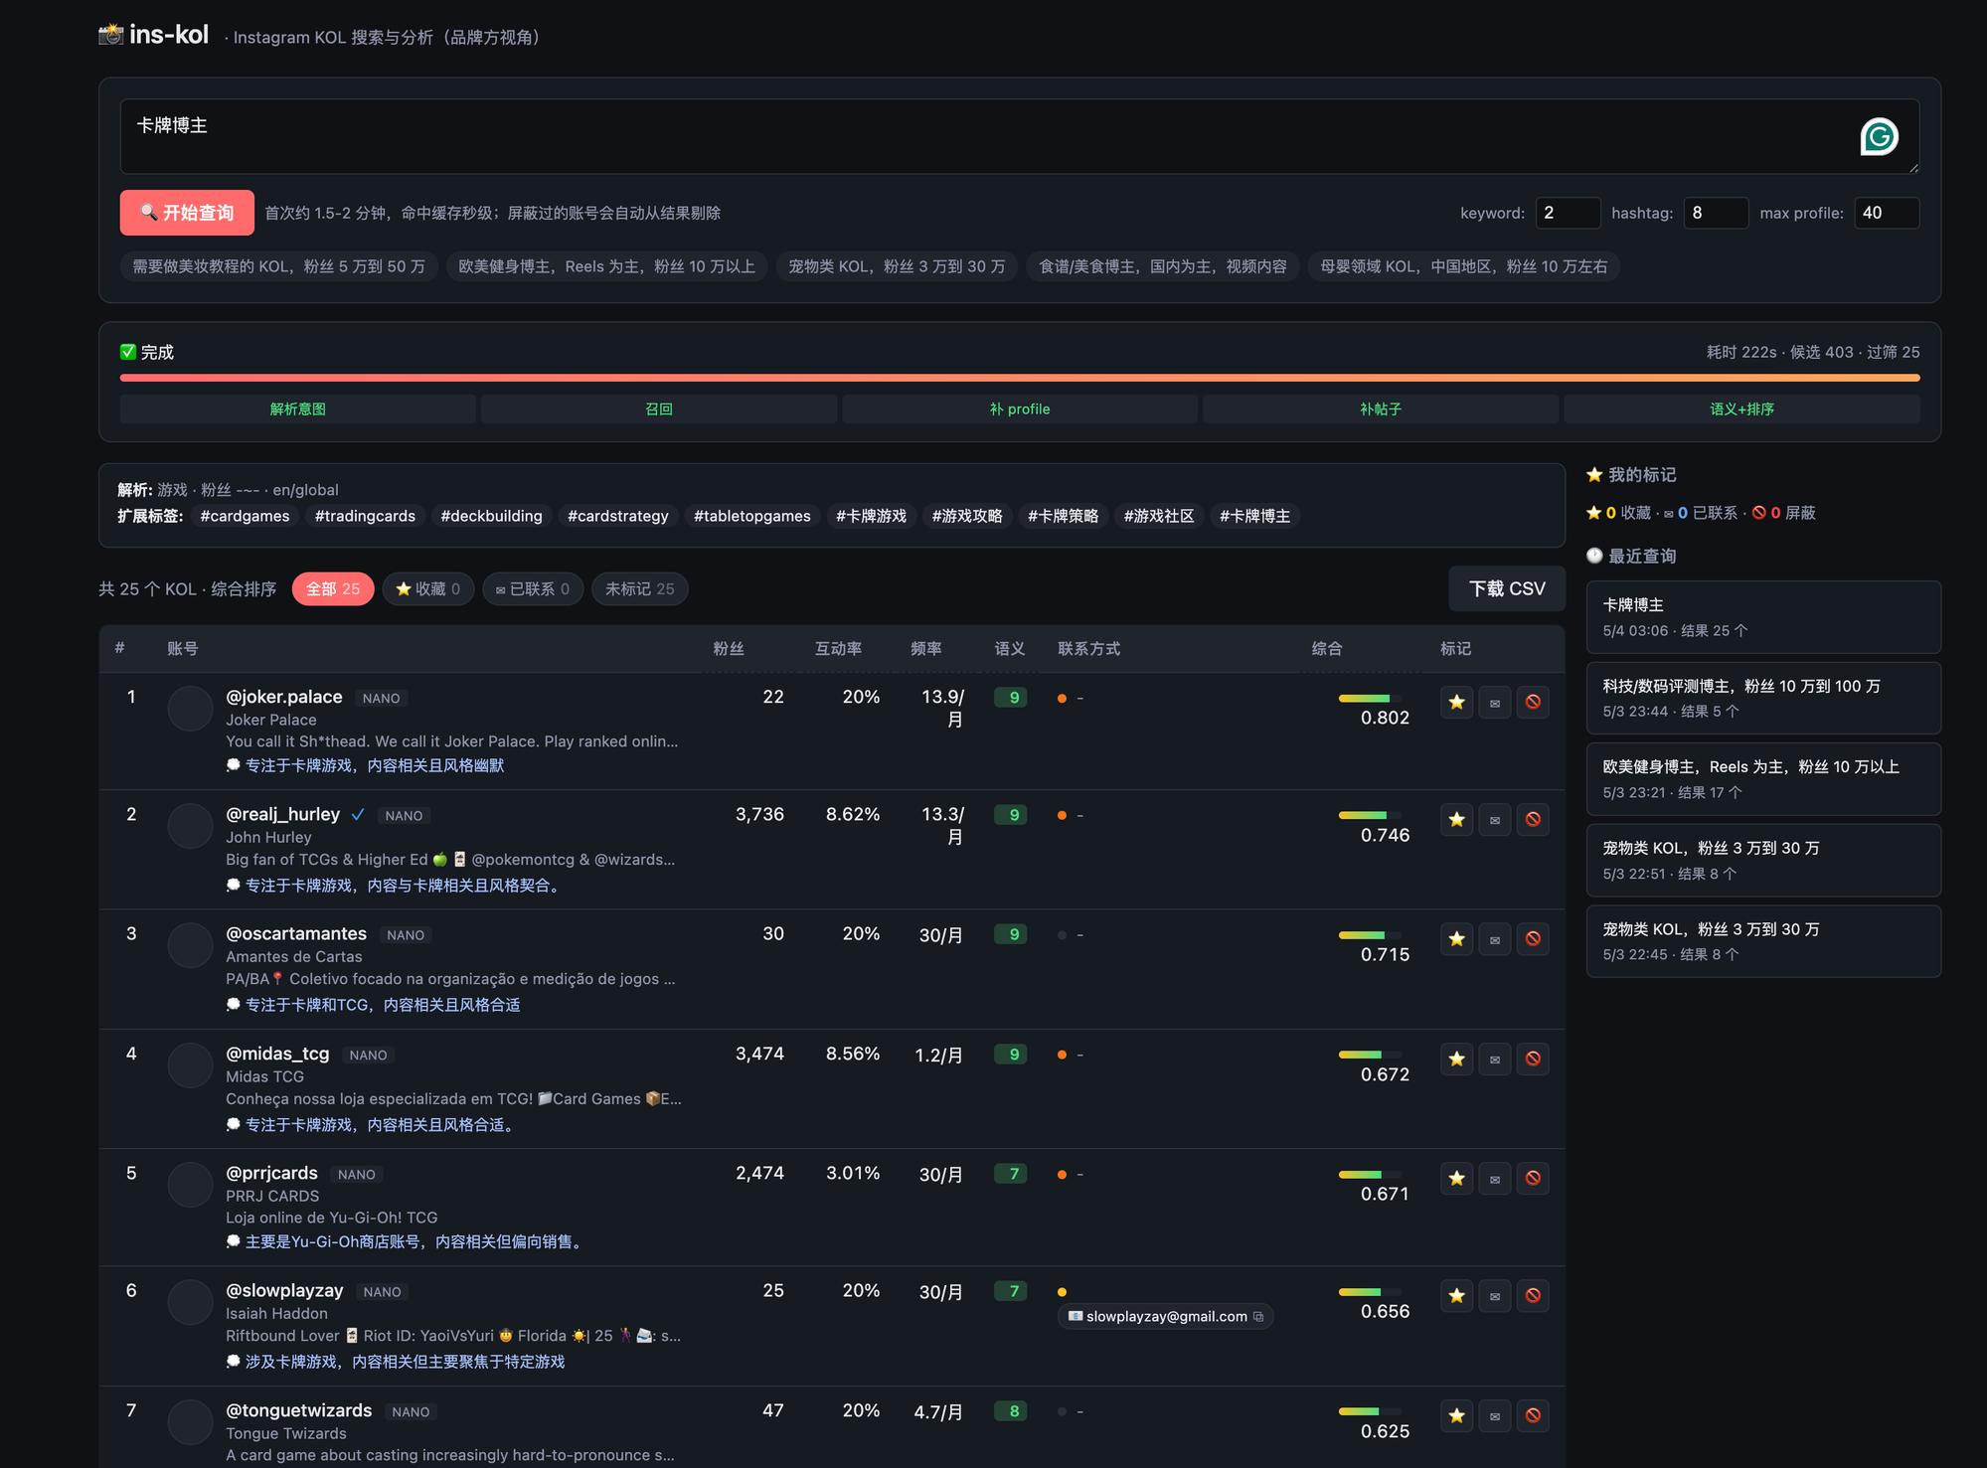Show all 25 KOLs with 全部 filter
The height and width of the screenshot is (1468, 1987).
333,588
